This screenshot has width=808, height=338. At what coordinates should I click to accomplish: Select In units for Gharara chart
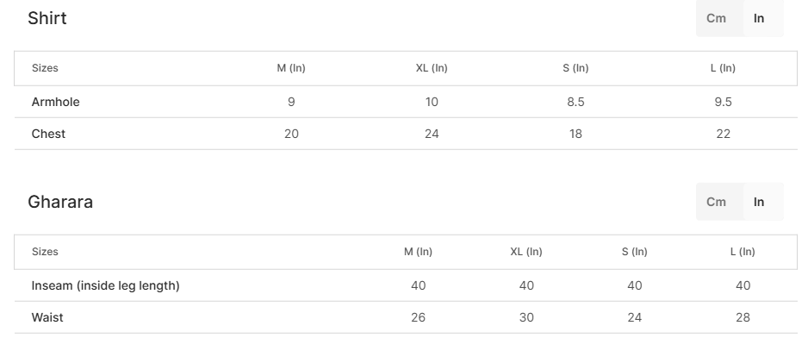(x=759, y=202)
